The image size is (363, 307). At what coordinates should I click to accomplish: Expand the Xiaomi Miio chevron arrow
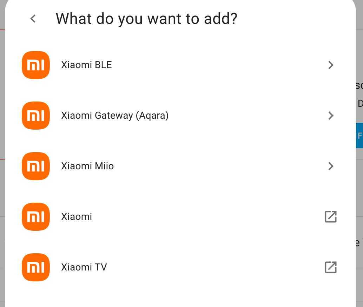point(330,166)
